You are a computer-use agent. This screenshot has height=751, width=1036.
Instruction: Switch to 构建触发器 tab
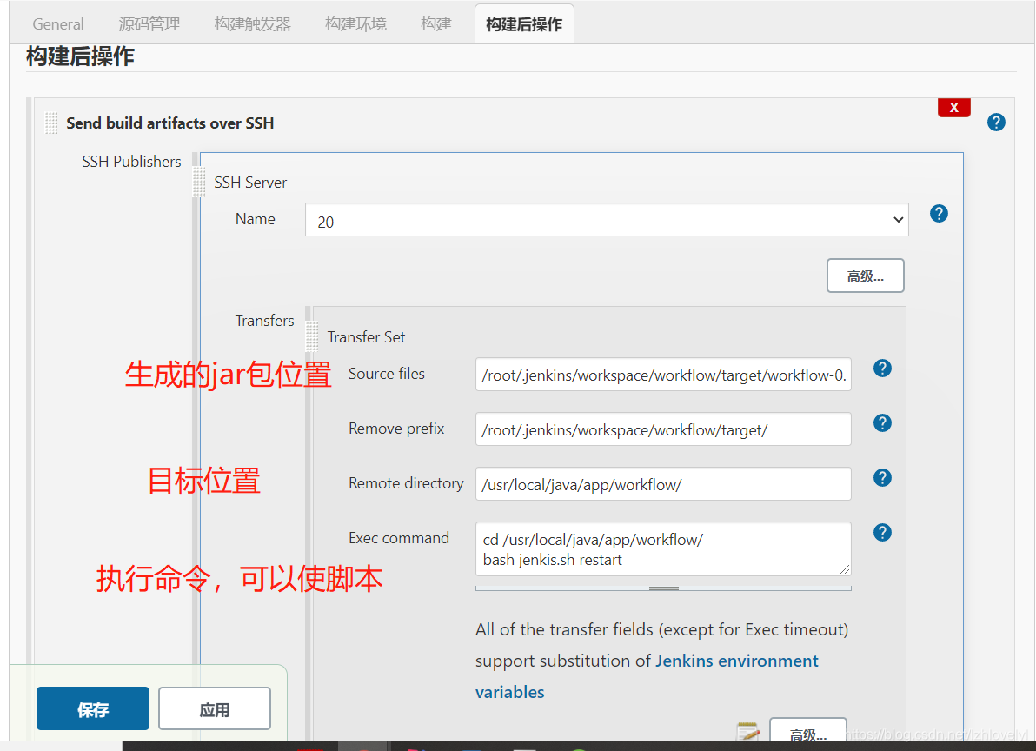252,24
